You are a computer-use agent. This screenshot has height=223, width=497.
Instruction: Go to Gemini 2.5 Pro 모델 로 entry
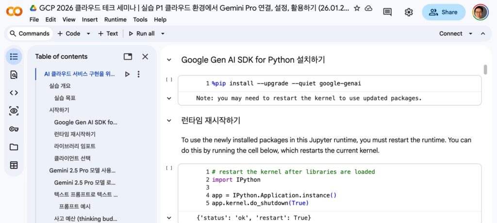coord(85,182)
